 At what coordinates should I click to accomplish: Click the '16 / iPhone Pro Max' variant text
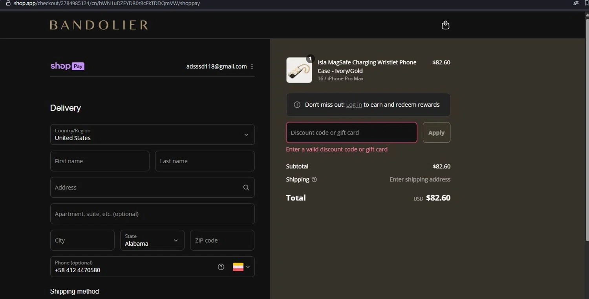click(x=340, y=78)
